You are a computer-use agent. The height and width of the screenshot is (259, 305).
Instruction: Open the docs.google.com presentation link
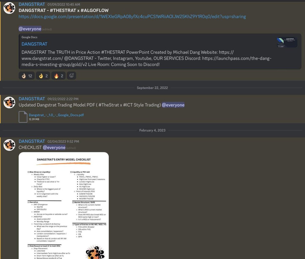[132, 17]
